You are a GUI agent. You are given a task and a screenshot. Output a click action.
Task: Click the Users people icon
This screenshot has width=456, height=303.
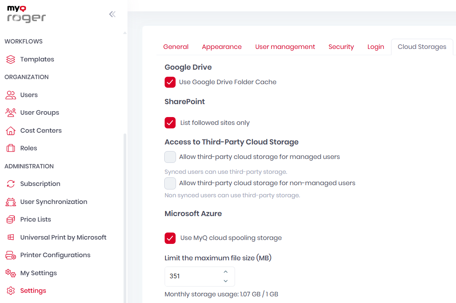tap(11, 95)
